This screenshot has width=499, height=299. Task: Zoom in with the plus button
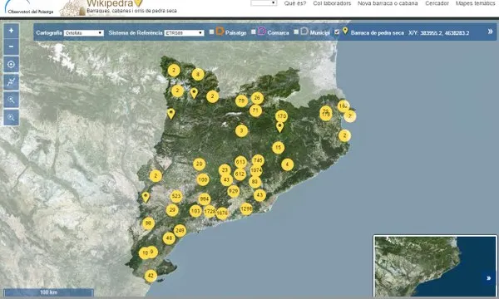coord(11,31)
